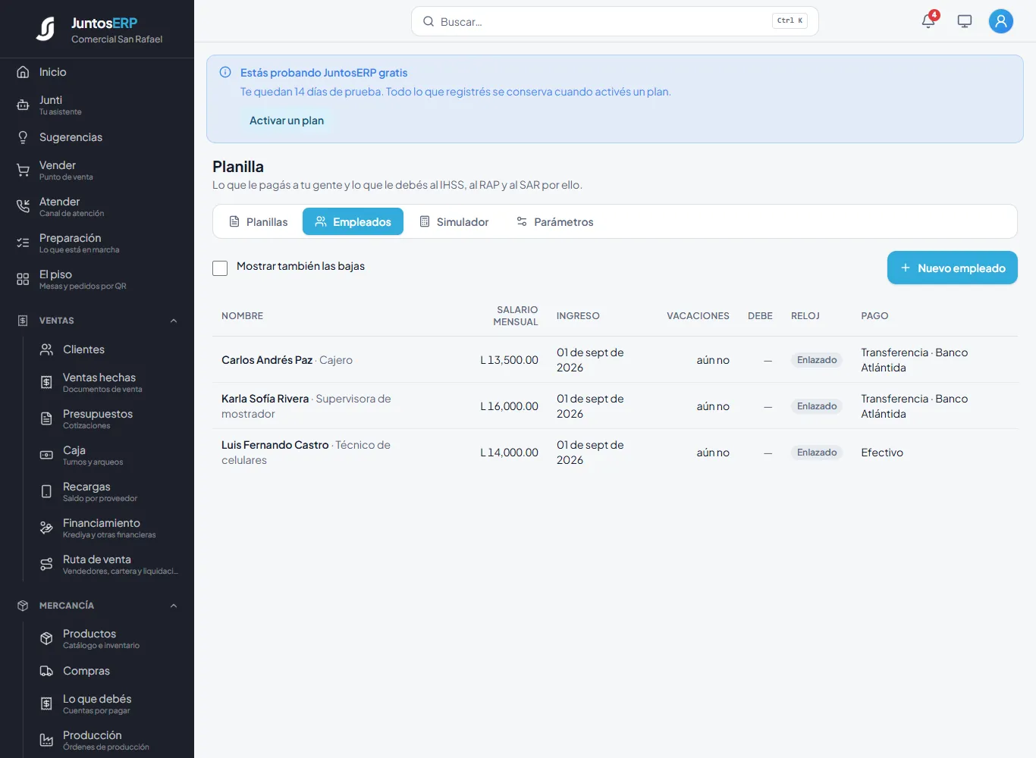1036x758 pixels.
Task: Go to Inicio home icon
Action: point(23,72)
